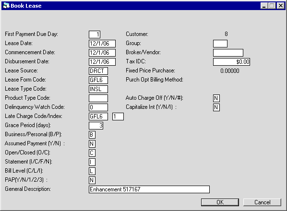
Task: Select the Lease Date field
Action: tap(102, 44)
